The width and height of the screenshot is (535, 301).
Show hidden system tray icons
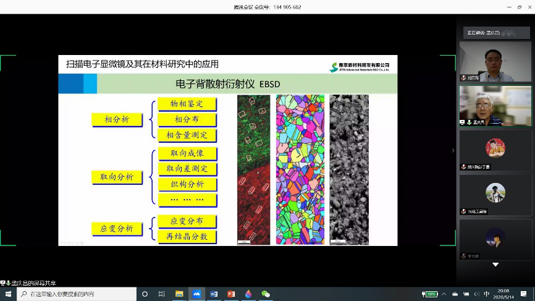[445, 294]
